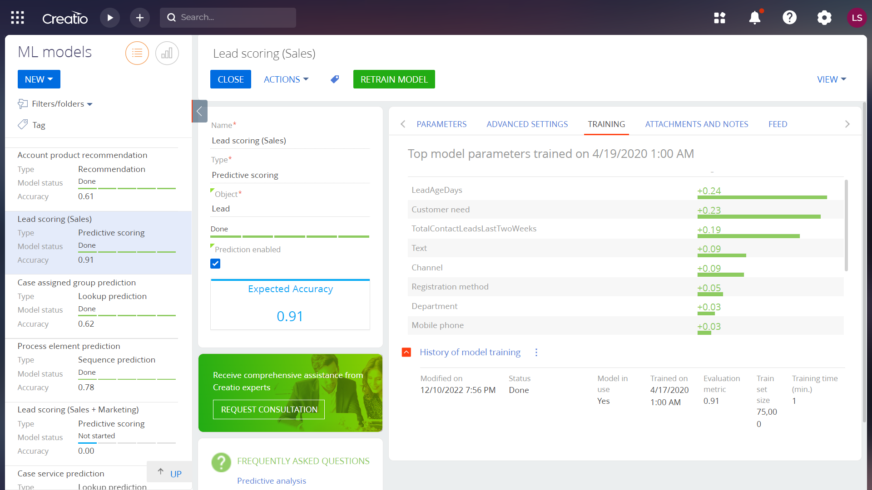This screenshot has width=872, height=490.
Task: Click the run process play icon
Action: (x=110, y=17)
